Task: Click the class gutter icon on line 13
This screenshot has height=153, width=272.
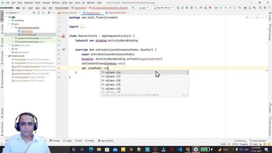Action: [x=63, y=36]
